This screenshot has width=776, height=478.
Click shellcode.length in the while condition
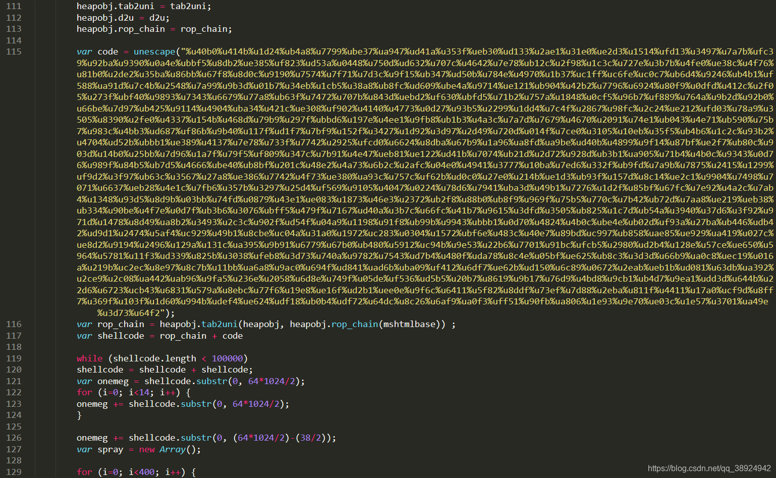pyautogui.click(x=154, y=358)
